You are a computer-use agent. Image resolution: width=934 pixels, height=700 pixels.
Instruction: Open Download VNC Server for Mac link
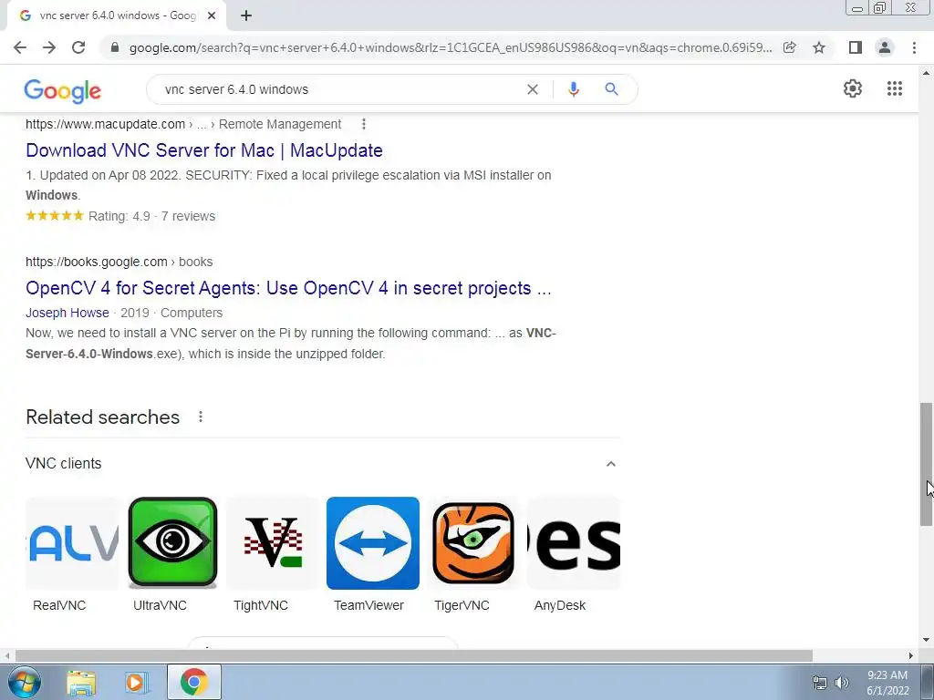coord(204,150)
